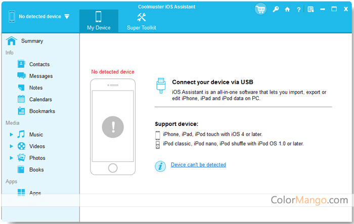354x224 pixels.
Task: Click the red No detected device label
Action: [113, 72]
